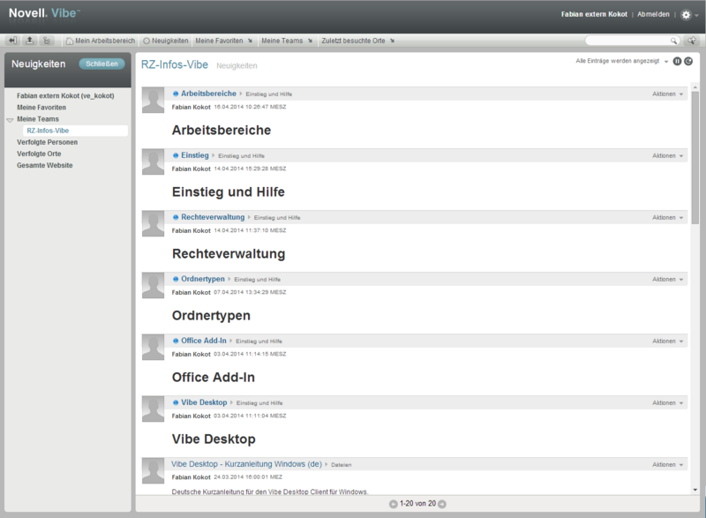Click the scroll-down arrow of the feed

click(695, 490)
